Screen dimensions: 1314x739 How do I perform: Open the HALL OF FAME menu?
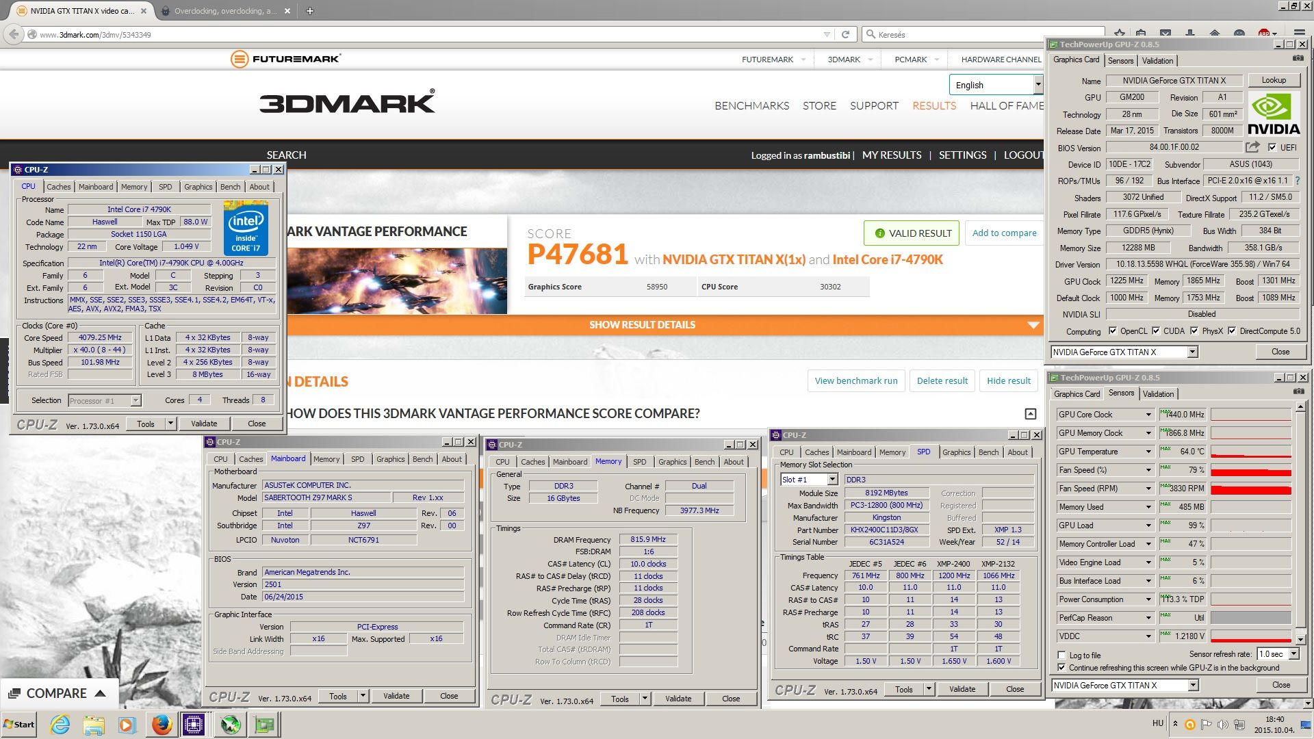[x=1007, y=105]
